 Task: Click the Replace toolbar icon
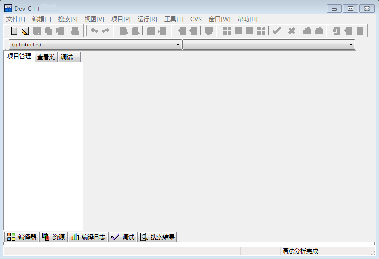(x=136, y=31)
